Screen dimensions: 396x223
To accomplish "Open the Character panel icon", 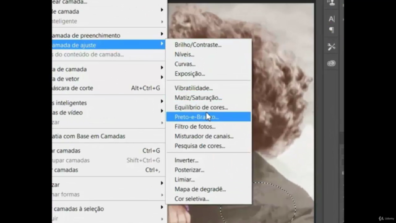I will [x=332, y=19].
